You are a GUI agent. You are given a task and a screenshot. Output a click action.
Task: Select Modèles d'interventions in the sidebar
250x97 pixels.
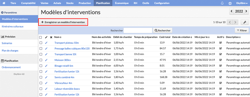point(19,19)
